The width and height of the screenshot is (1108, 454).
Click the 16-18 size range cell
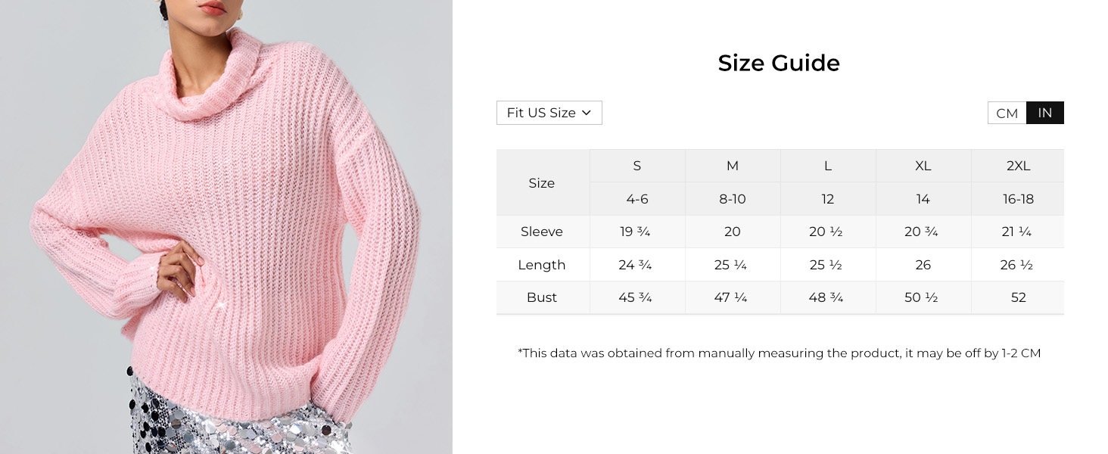coord(1018,199)
